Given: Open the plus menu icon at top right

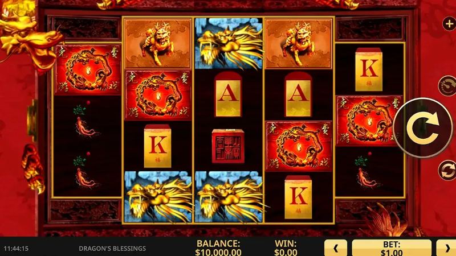Looking at the screenshot, I should pos(449,24).
